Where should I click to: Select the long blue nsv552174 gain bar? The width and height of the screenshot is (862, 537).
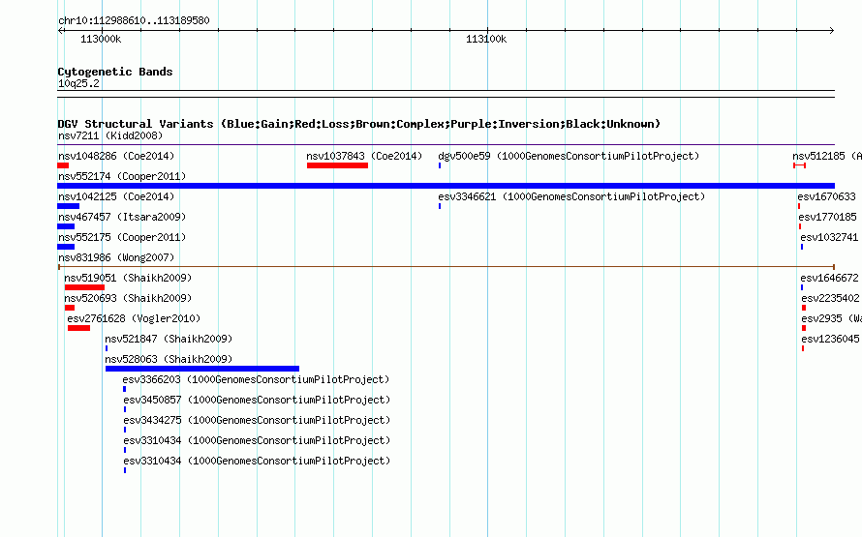pos(446,186)
